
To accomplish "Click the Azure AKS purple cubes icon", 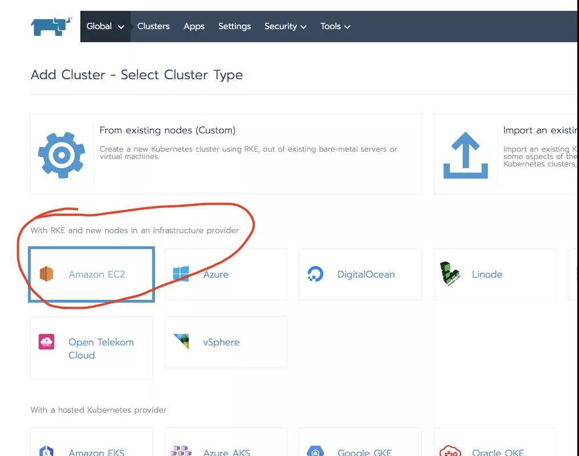I will tap(181, 451).
